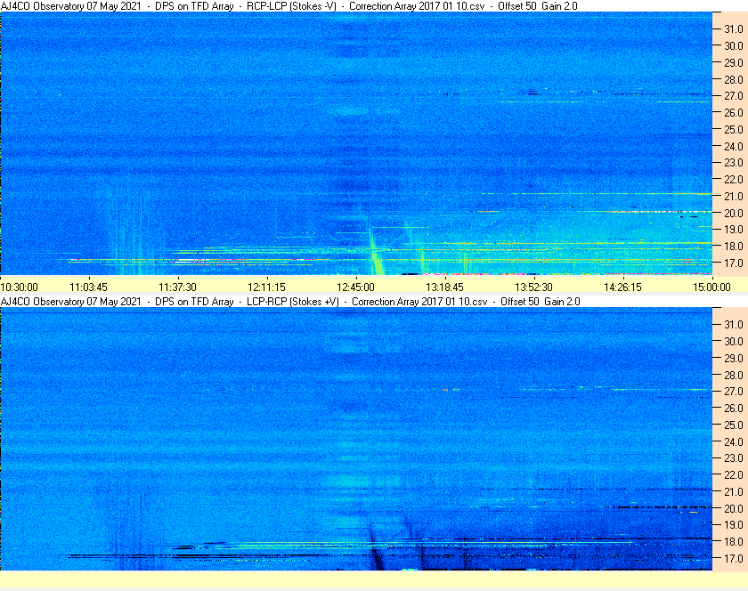Click the 12:45:00 time axis label
748x591 pixels.
355,287
